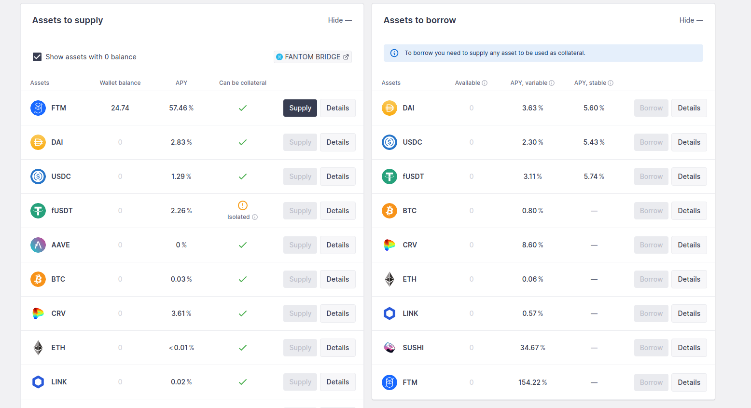751x408 pixels.
Task: Click the FTM wallet balance 24.74
Action: pos(120,108)
